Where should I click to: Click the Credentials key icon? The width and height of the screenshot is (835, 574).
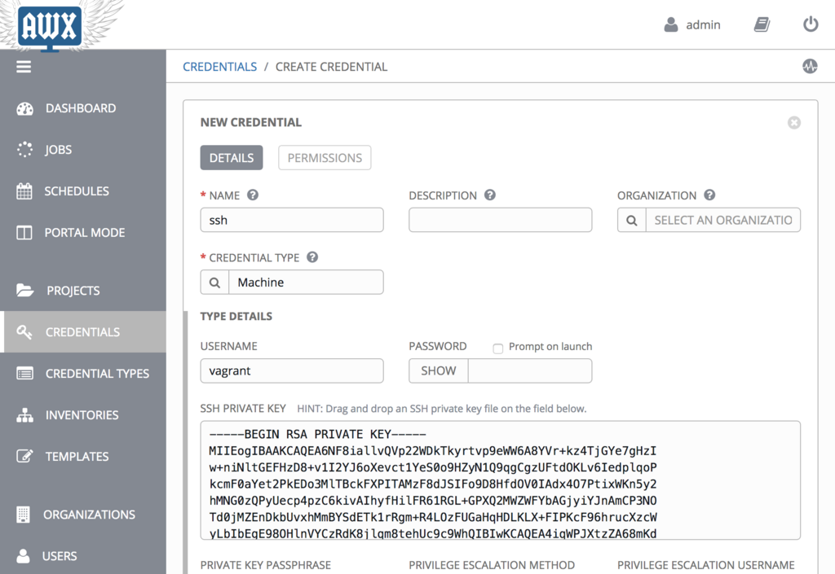click(24, 332)
